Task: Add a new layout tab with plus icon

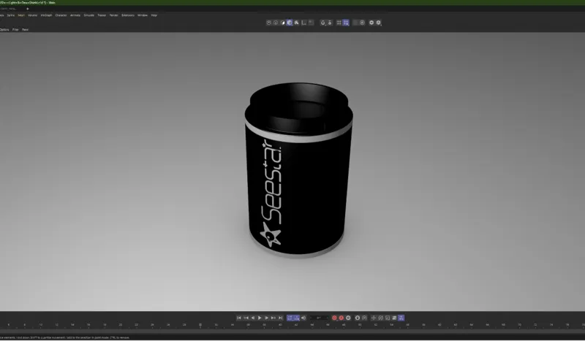Action: (27, 9)
